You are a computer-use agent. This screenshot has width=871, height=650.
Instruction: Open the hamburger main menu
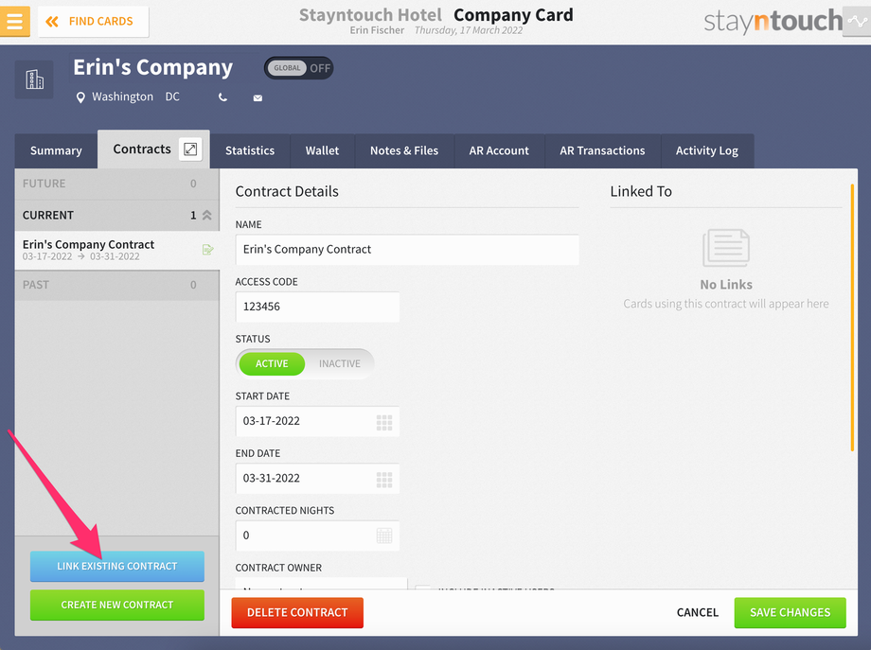click(x=15, y=21)
